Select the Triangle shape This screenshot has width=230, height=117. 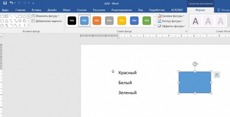(x=7, y=21)
